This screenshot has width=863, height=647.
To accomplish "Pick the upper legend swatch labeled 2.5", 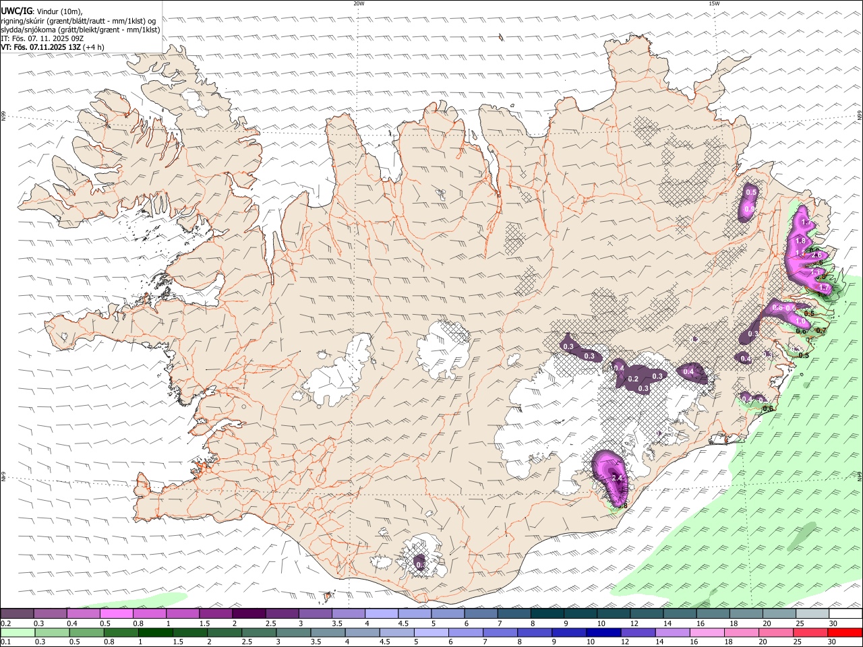I will [x=282, y=613].
